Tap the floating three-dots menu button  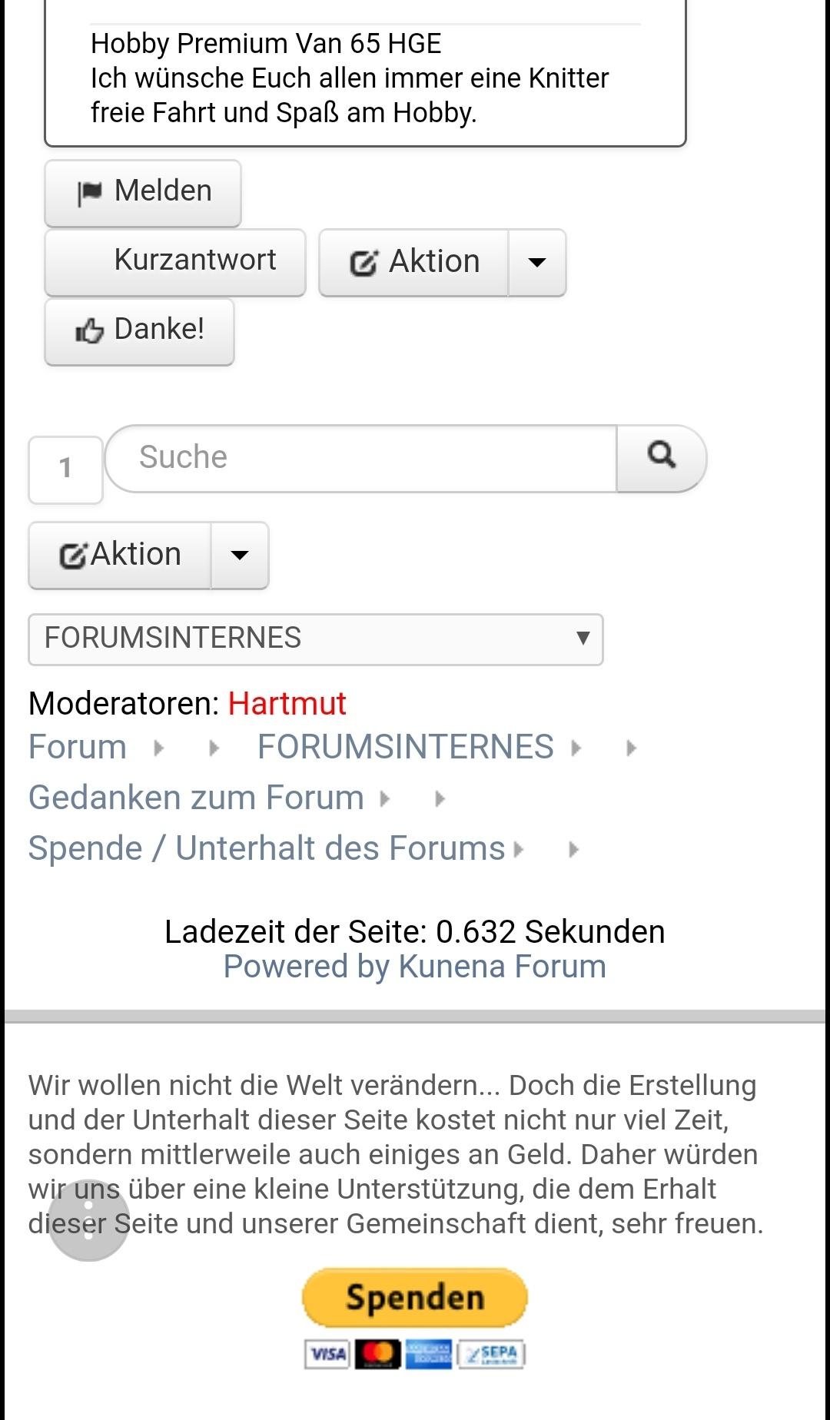[x=88, y=1220]
